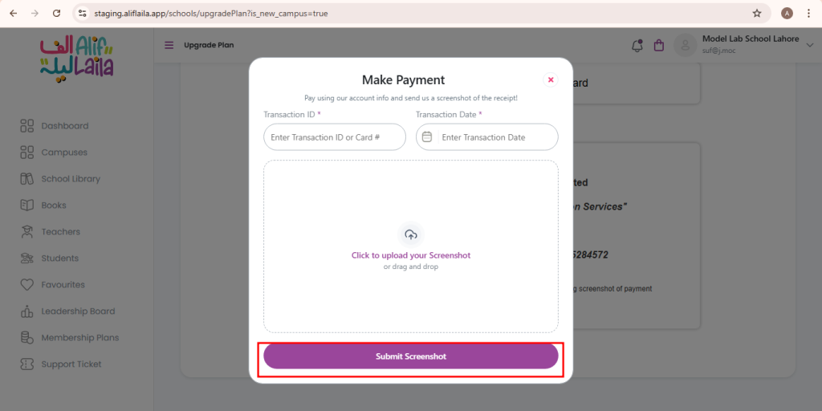
Task: Click the notification bell icon
Action: pyautogui.click(x=637, y=46)
